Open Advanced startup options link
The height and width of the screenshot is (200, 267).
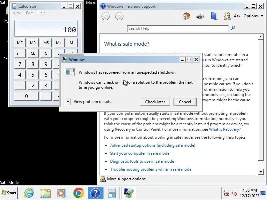153,145
